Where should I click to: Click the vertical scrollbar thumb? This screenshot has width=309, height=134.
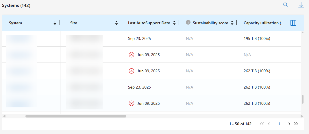(x=303, y=99)
